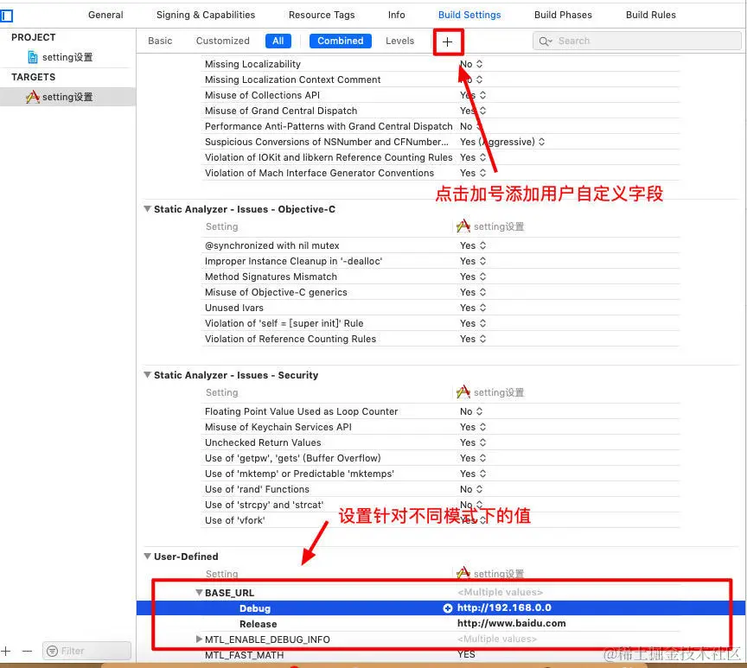
Task: Show Basic build settings
Action: click(x=160, y=41)
